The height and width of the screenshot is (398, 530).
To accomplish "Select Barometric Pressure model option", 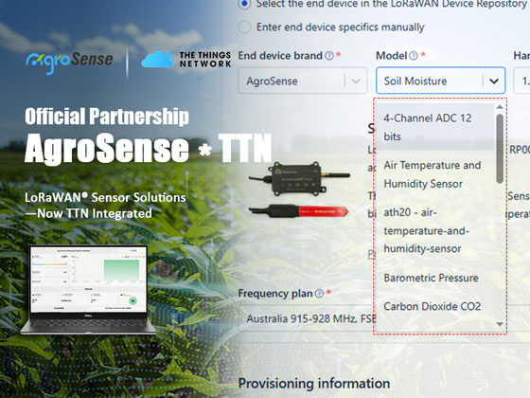I will 435,278.
